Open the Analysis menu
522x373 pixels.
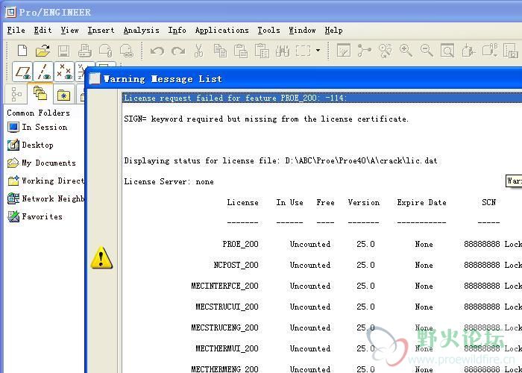(x=141, y=31)
